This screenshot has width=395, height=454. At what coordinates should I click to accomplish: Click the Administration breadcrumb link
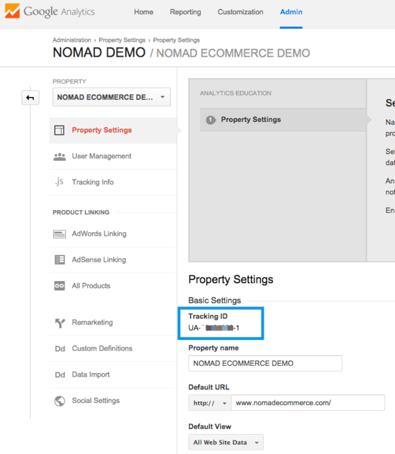(x=72, y=40)
